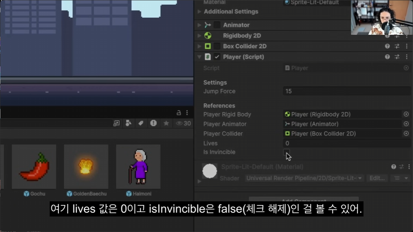Toggle the Player (Script) enabled checkbox
Viewport: 413px width, 232px height.
click(217, 57)
